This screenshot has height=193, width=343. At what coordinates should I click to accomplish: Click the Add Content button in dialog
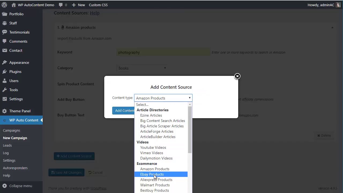[x=124, y=110]
